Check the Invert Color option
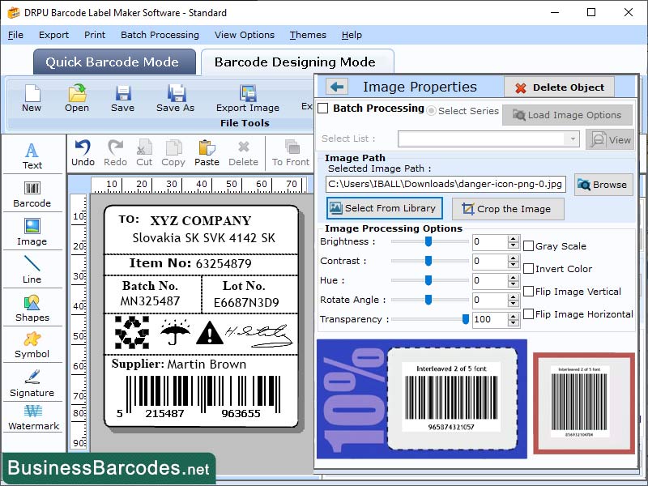This screenshot has height=486, width=648. (527, 268)
